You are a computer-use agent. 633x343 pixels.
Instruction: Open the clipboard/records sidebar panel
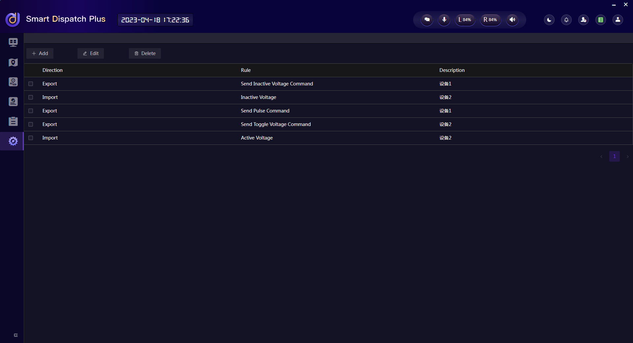pyautogui.click(x=13, y=121)
